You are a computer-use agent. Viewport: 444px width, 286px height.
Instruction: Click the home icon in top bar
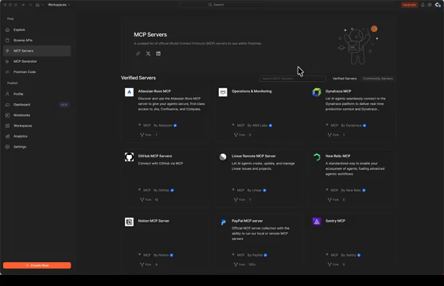(37, 5)
